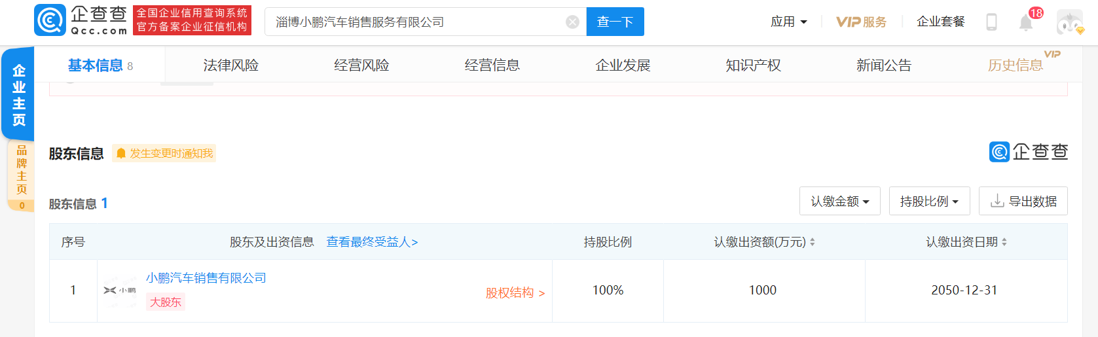Screen dimensions: 1098x337
Task: Open the user avatar profile
Action: pos(1070,22)
